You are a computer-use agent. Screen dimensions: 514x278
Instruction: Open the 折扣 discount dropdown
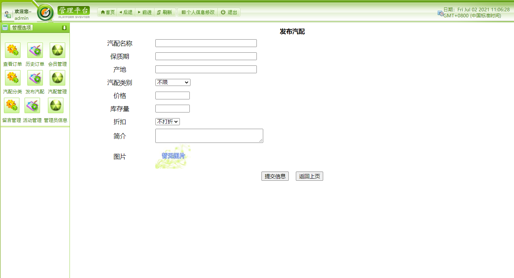[167, 121]
